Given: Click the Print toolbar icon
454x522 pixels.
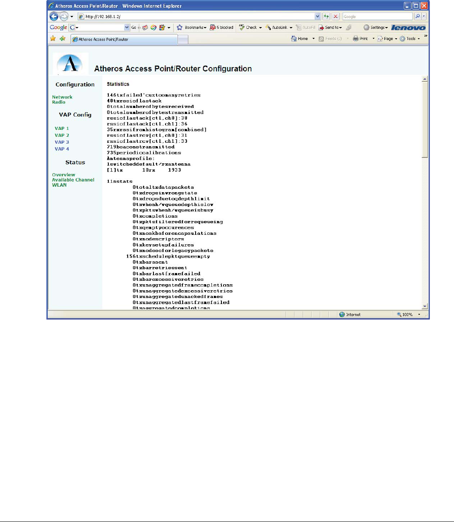Looking at the screenshot, I should [x=360, y=39].
